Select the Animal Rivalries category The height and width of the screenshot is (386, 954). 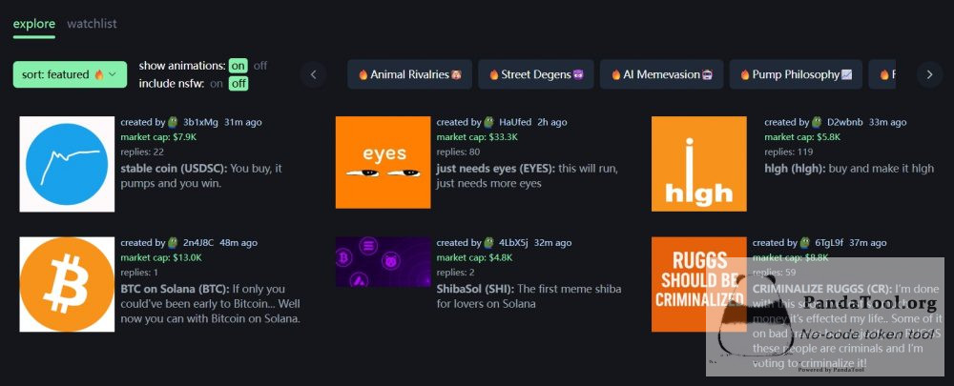(x=409, y=74)
